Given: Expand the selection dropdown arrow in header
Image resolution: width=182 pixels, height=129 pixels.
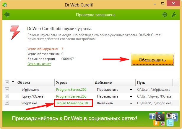Looking at the screenshot, I should pyautogui.click(x=13, y=82).
